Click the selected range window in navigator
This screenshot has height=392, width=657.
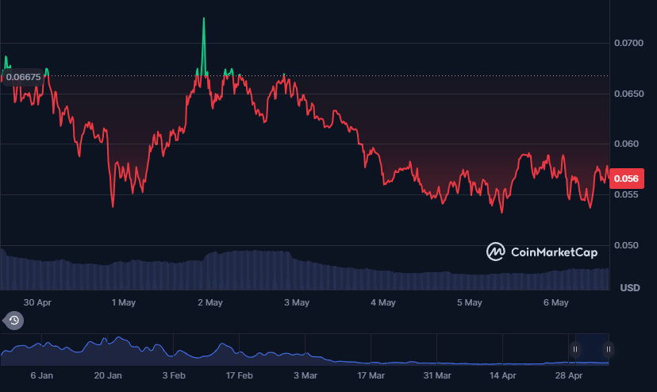pyautogui.click(x=592, y=349)
